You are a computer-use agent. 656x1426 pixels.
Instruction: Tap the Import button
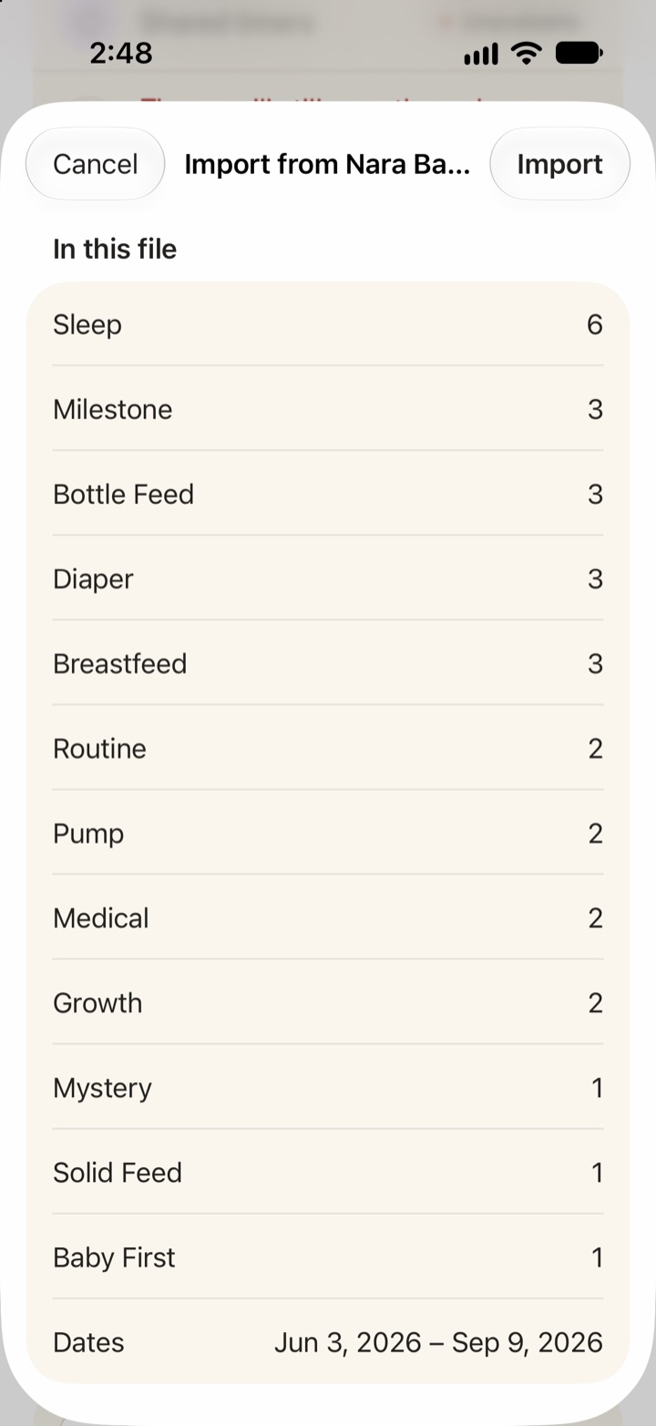tap(559, 164)
